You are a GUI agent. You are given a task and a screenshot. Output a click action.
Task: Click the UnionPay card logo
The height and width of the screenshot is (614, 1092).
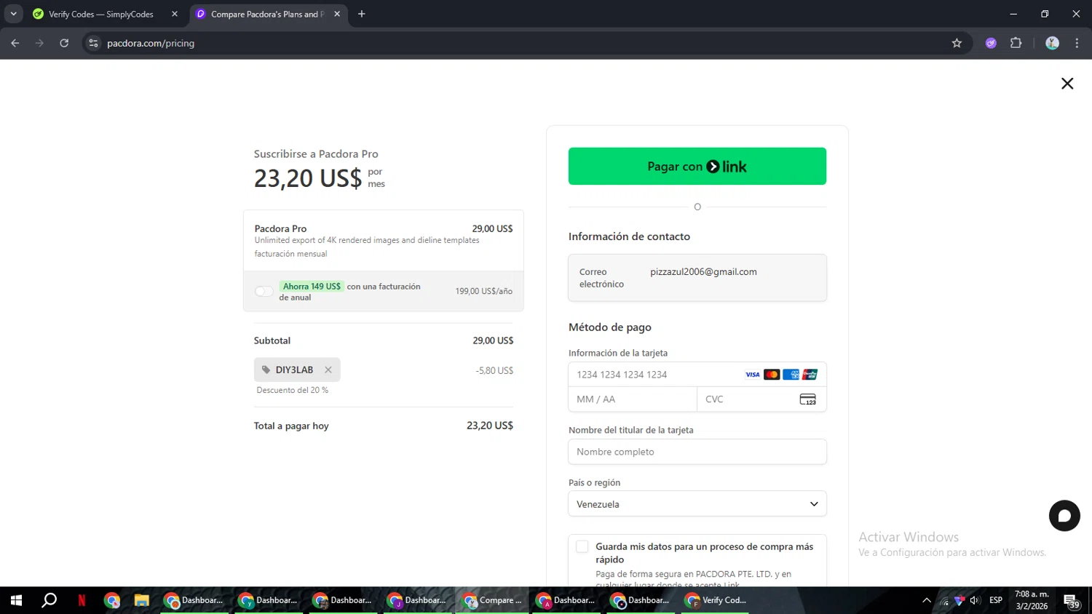[x=810, y=375]
